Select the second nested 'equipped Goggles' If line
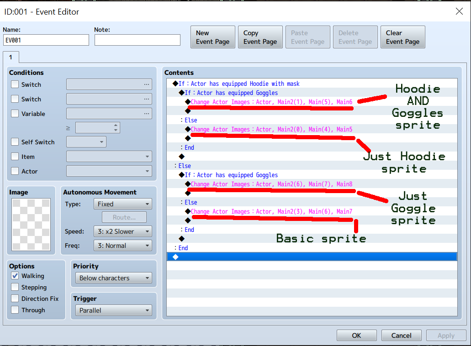The height and width of the screenshot is (346, 471). tap(312, 175)
